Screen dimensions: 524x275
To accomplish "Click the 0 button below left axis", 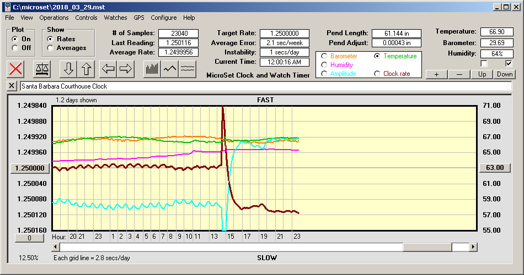I will click(x=29, y=238).
